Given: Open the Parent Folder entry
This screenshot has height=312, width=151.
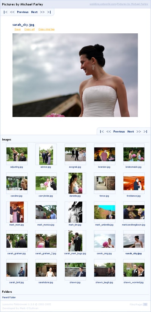Looking at the screenshot, I should tap(9, 297).
